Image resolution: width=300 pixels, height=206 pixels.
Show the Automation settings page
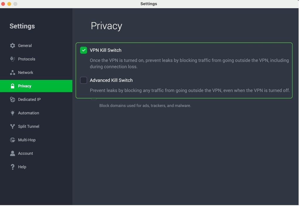tap(36, 113)
